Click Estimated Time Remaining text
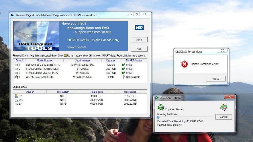Image resolution: width=253 pixels, height=142 pixels. 180,121
